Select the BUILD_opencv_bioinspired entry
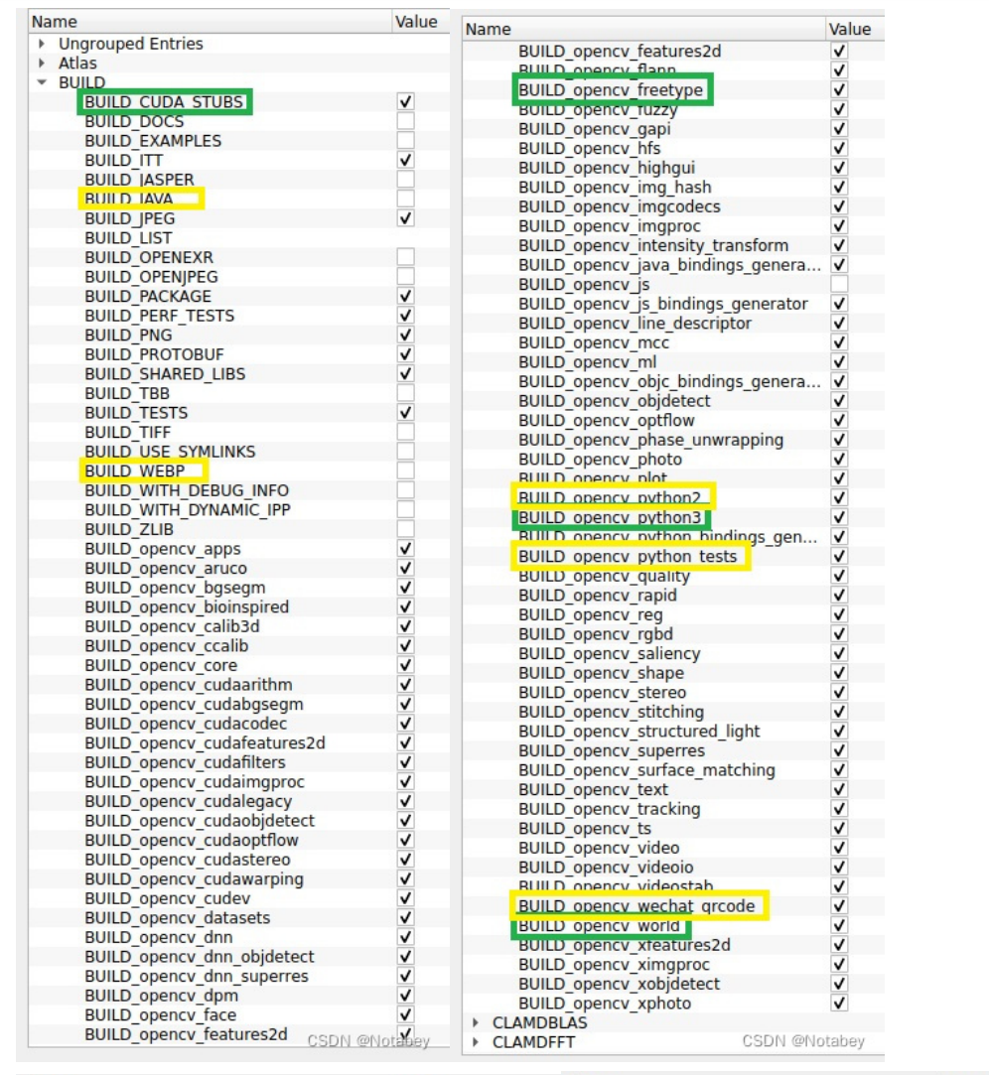 (187, 606)
